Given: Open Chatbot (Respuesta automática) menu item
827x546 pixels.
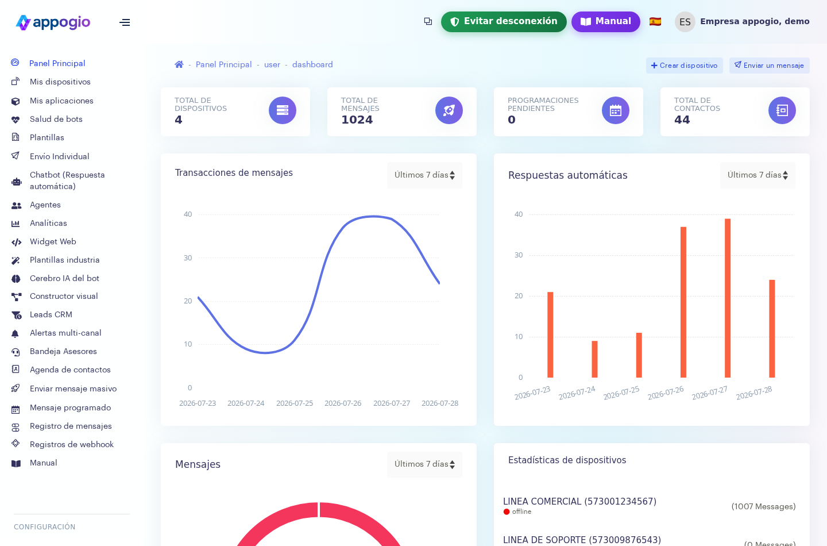Looking at the screenshot, I should coord(67,180).
